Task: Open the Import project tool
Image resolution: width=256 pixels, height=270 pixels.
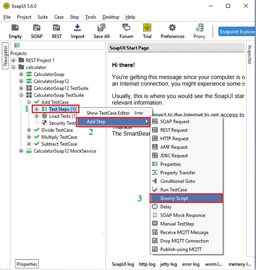Action: (x=77, y=31)
